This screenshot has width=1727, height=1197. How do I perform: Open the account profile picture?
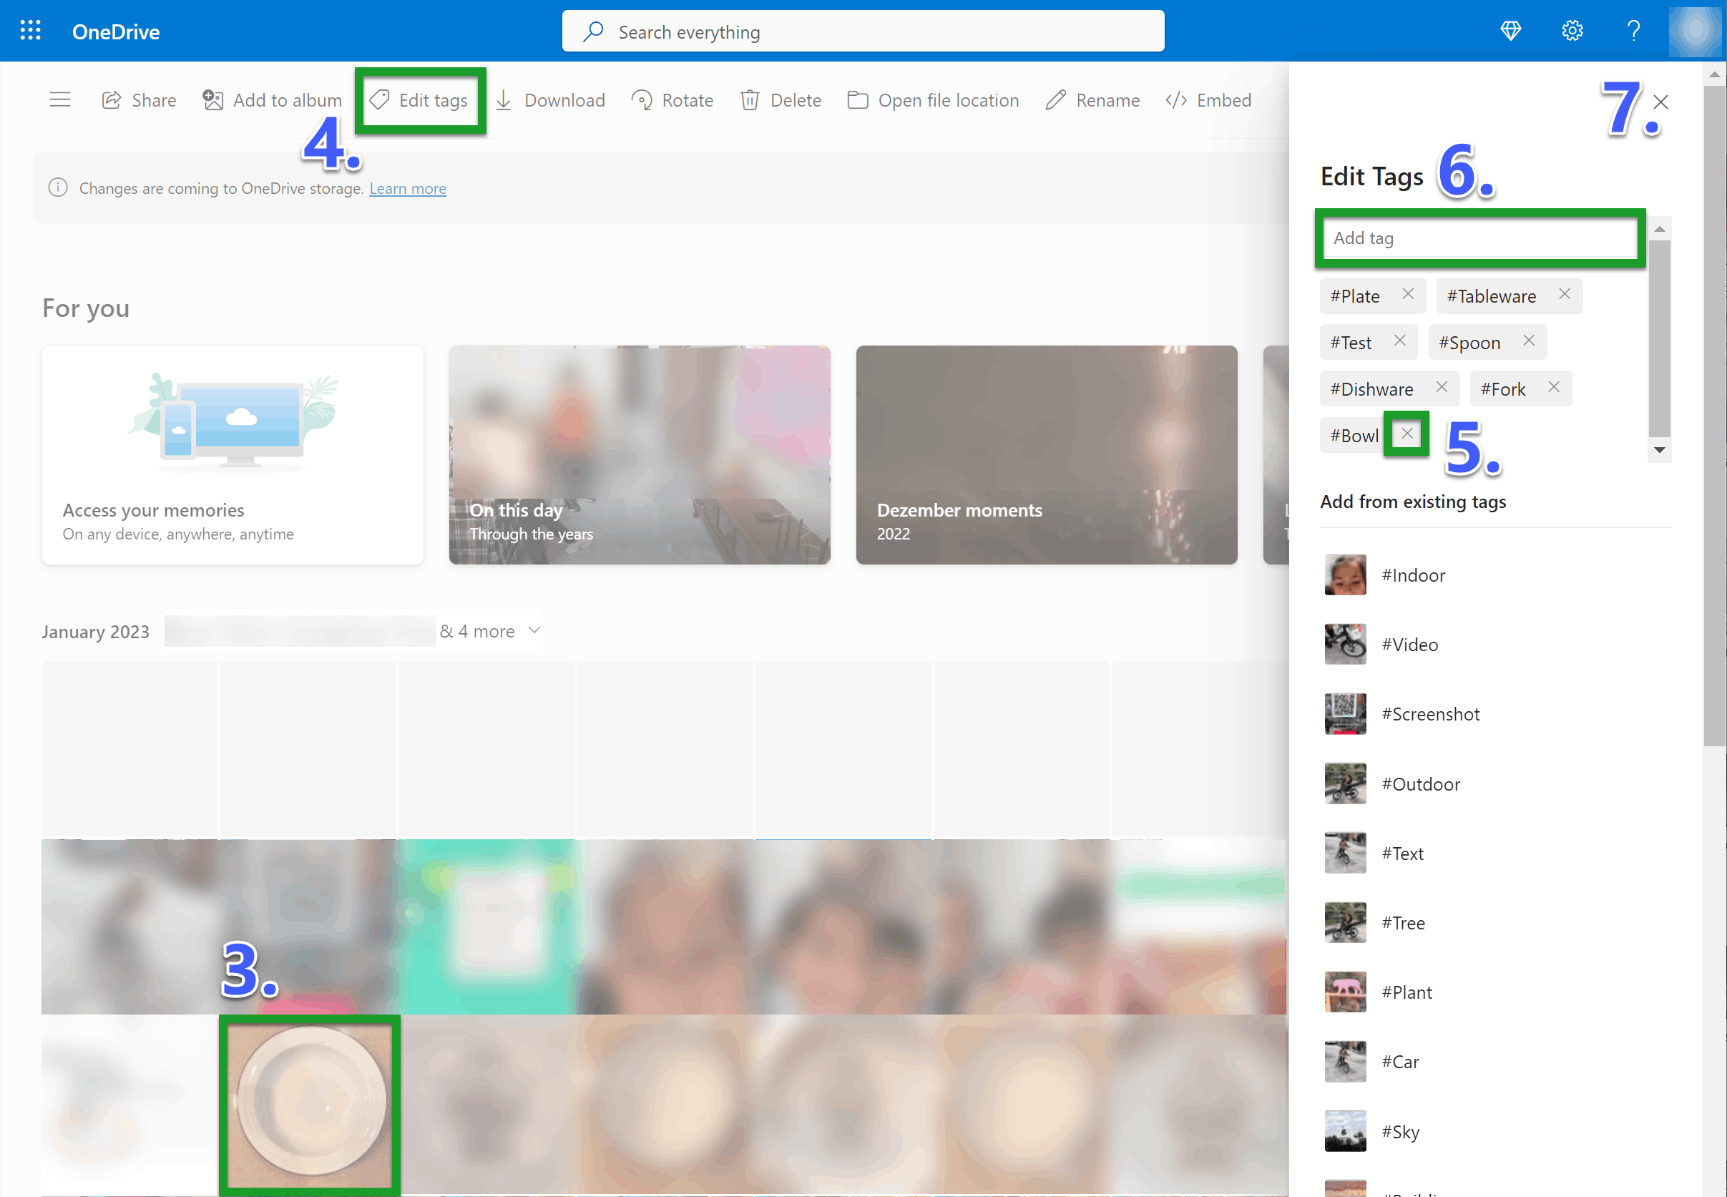[1695, 31]
